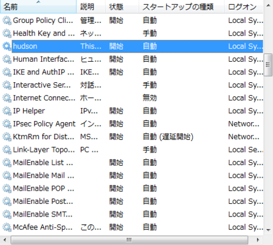Click the KtmRm for Dist service gear icon
The image size is (273, 245).
7,137
